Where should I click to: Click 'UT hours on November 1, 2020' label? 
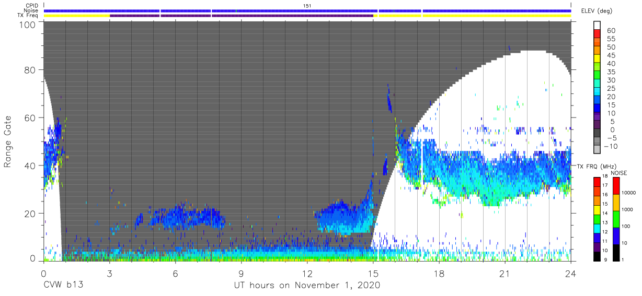pos(307,286)
